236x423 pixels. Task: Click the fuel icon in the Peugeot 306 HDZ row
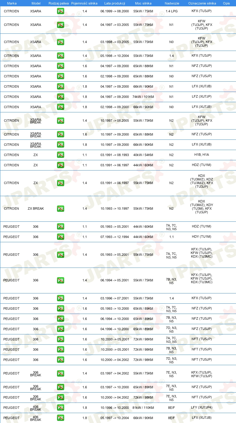coord(61,227)
